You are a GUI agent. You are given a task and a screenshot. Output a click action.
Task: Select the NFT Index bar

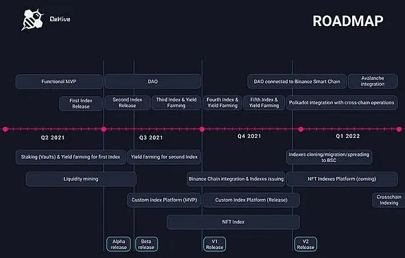click(233, 222)
